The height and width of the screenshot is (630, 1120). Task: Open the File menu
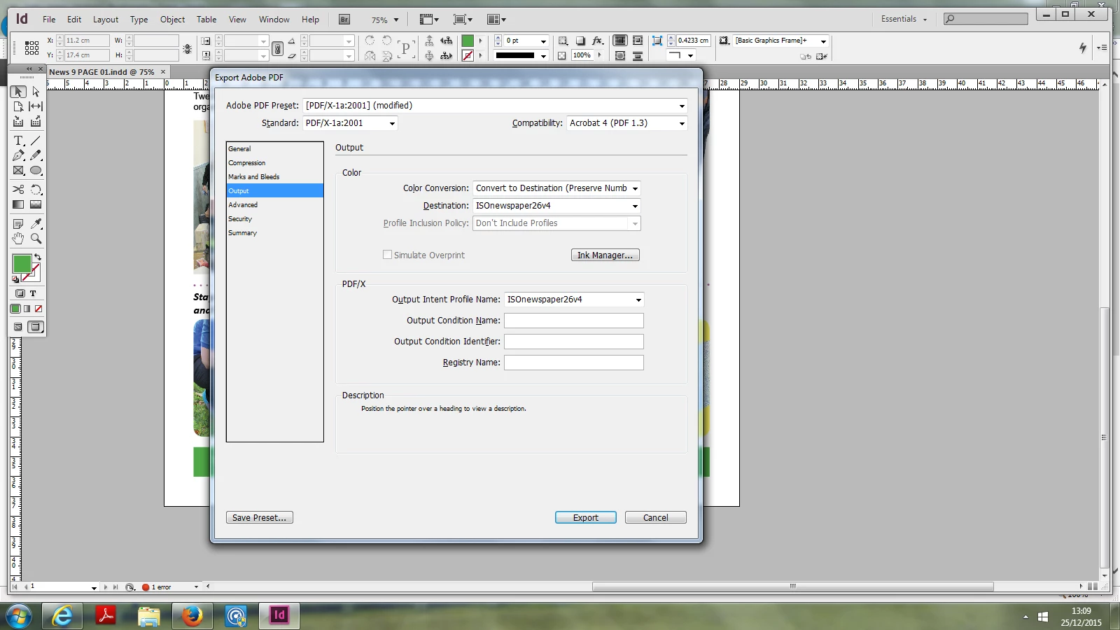(x=49, y=20)
